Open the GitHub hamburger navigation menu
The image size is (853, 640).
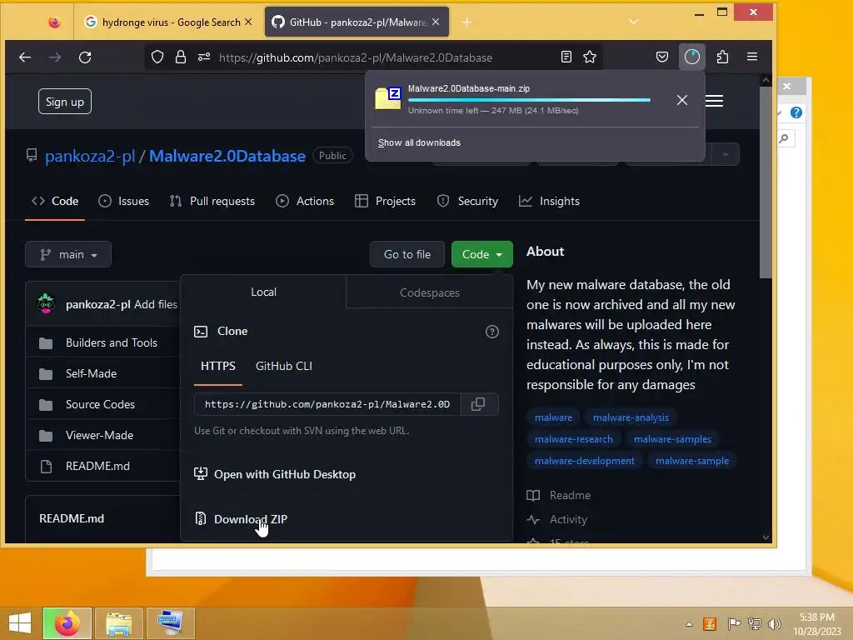(714, 101)
